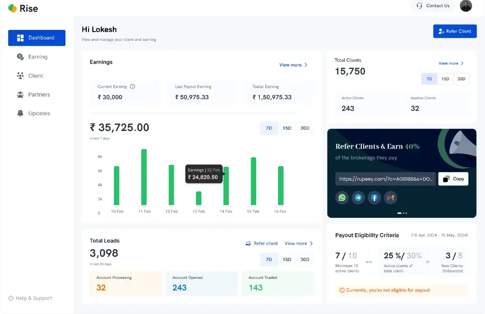Click the 13 Feb earnings bar
The image size is (485, 314).
click(x=198, y=198)
